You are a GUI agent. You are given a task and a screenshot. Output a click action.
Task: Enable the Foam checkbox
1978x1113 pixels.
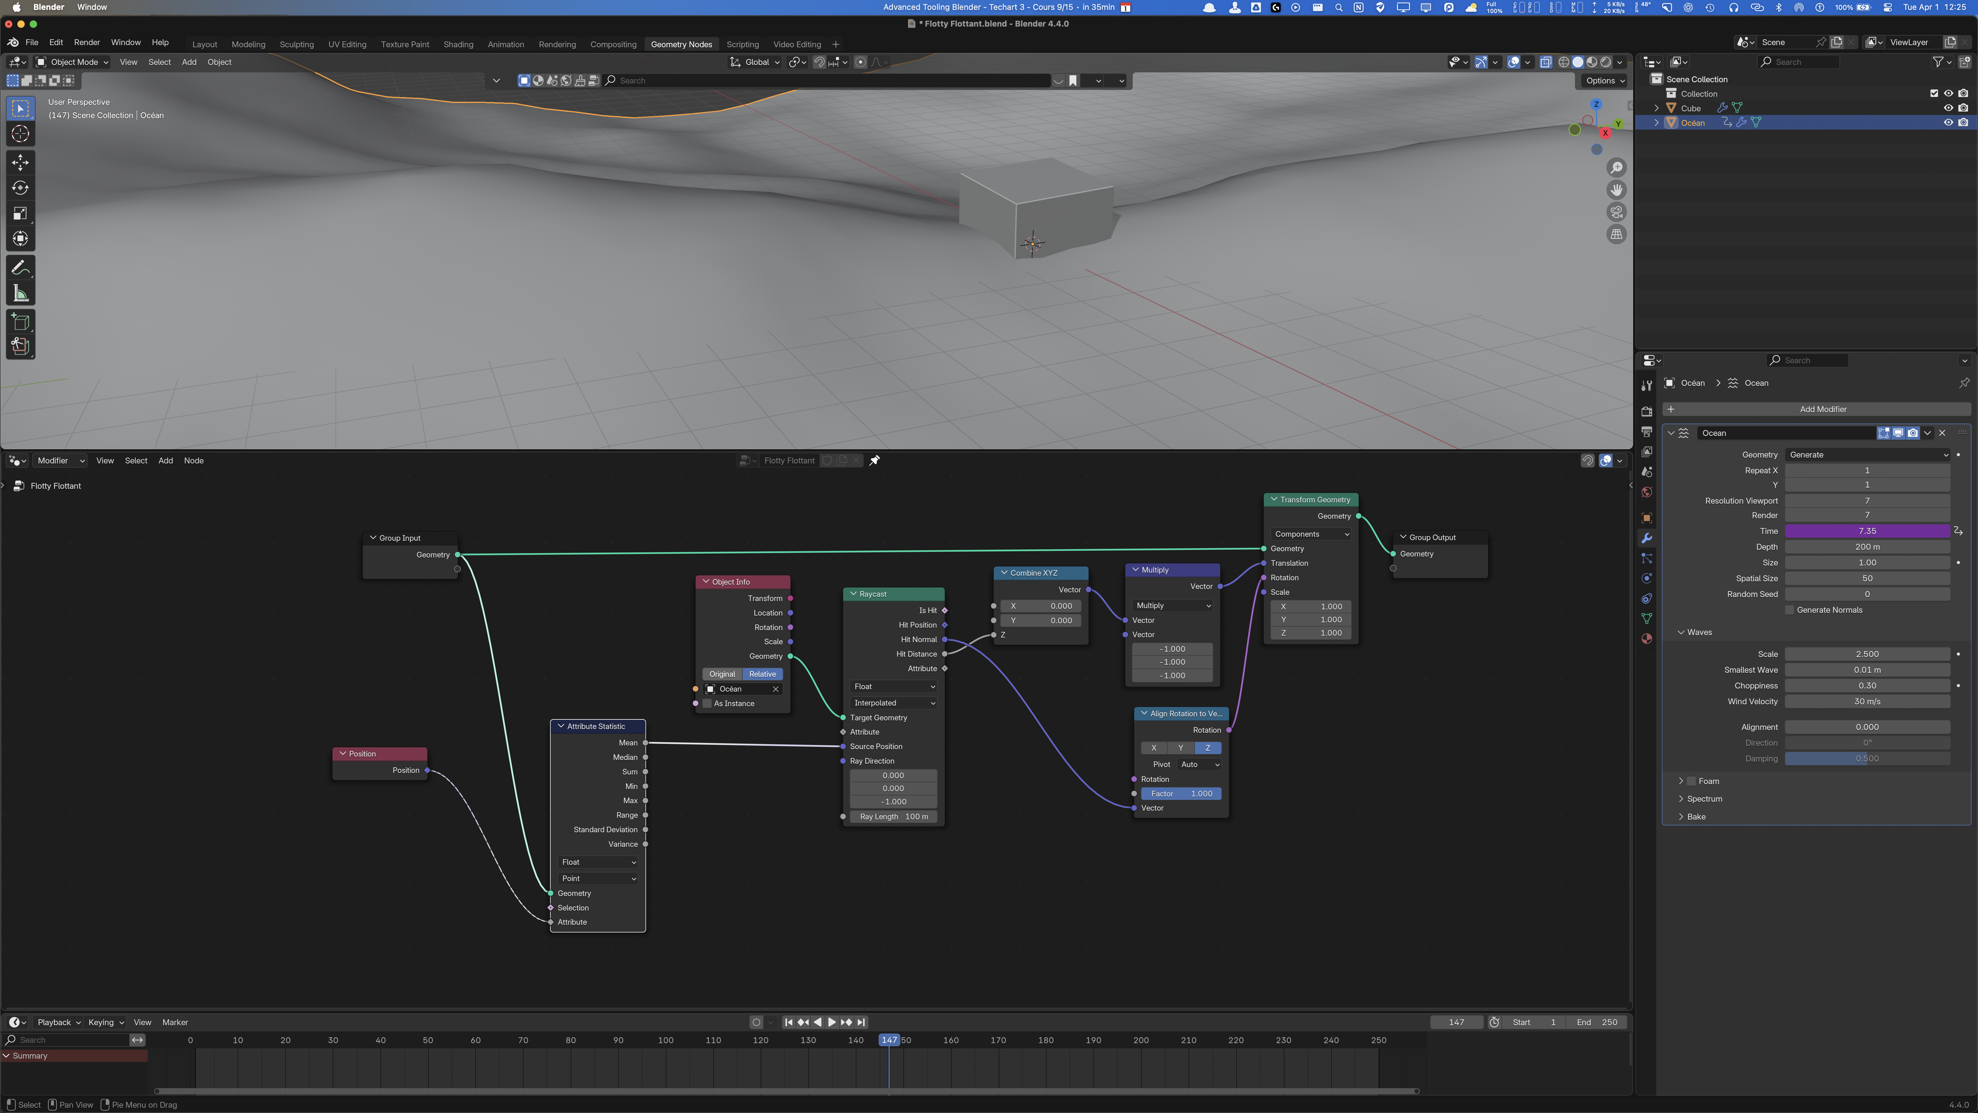pos(1691,781)
